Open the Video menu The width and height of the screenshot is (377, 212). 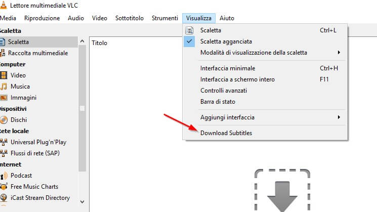click(100, 18)
